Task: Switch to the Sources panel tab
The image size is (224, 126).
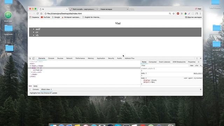Action: click(x=60, y=58)
